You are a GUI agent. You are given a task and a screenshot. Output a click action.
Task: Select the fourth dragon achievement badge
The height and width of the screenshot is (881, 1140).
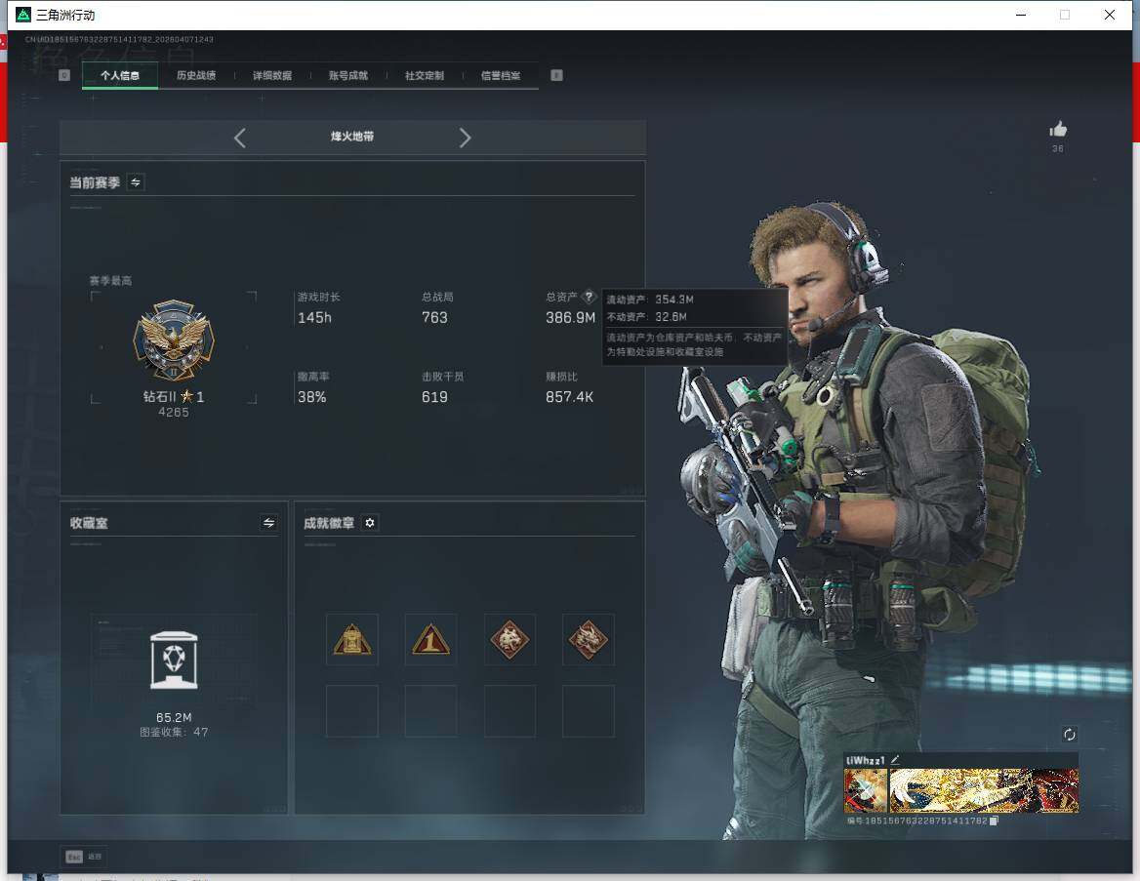(589, 640)
